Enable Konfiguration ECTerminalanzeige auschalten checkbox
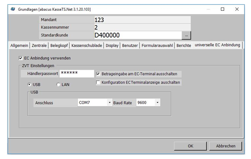Screen dimensions: 251x159 (x=98, y=83)
